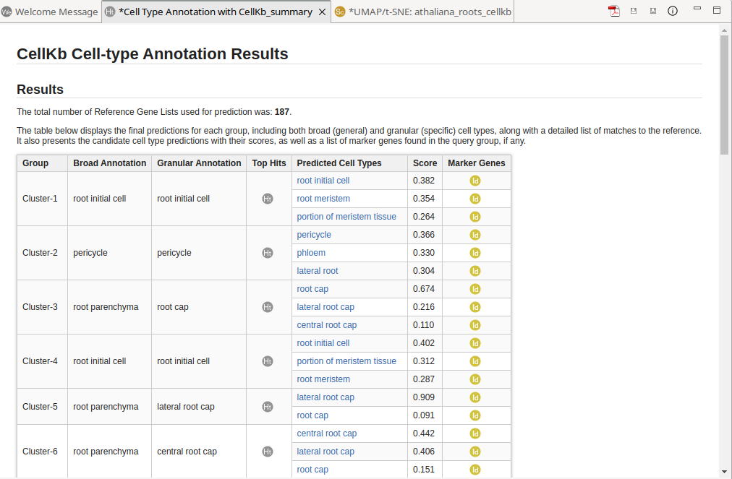
Task: Show marker genes for the 0.909 score row
Action: pyautogui.click(x=475, y=397)
